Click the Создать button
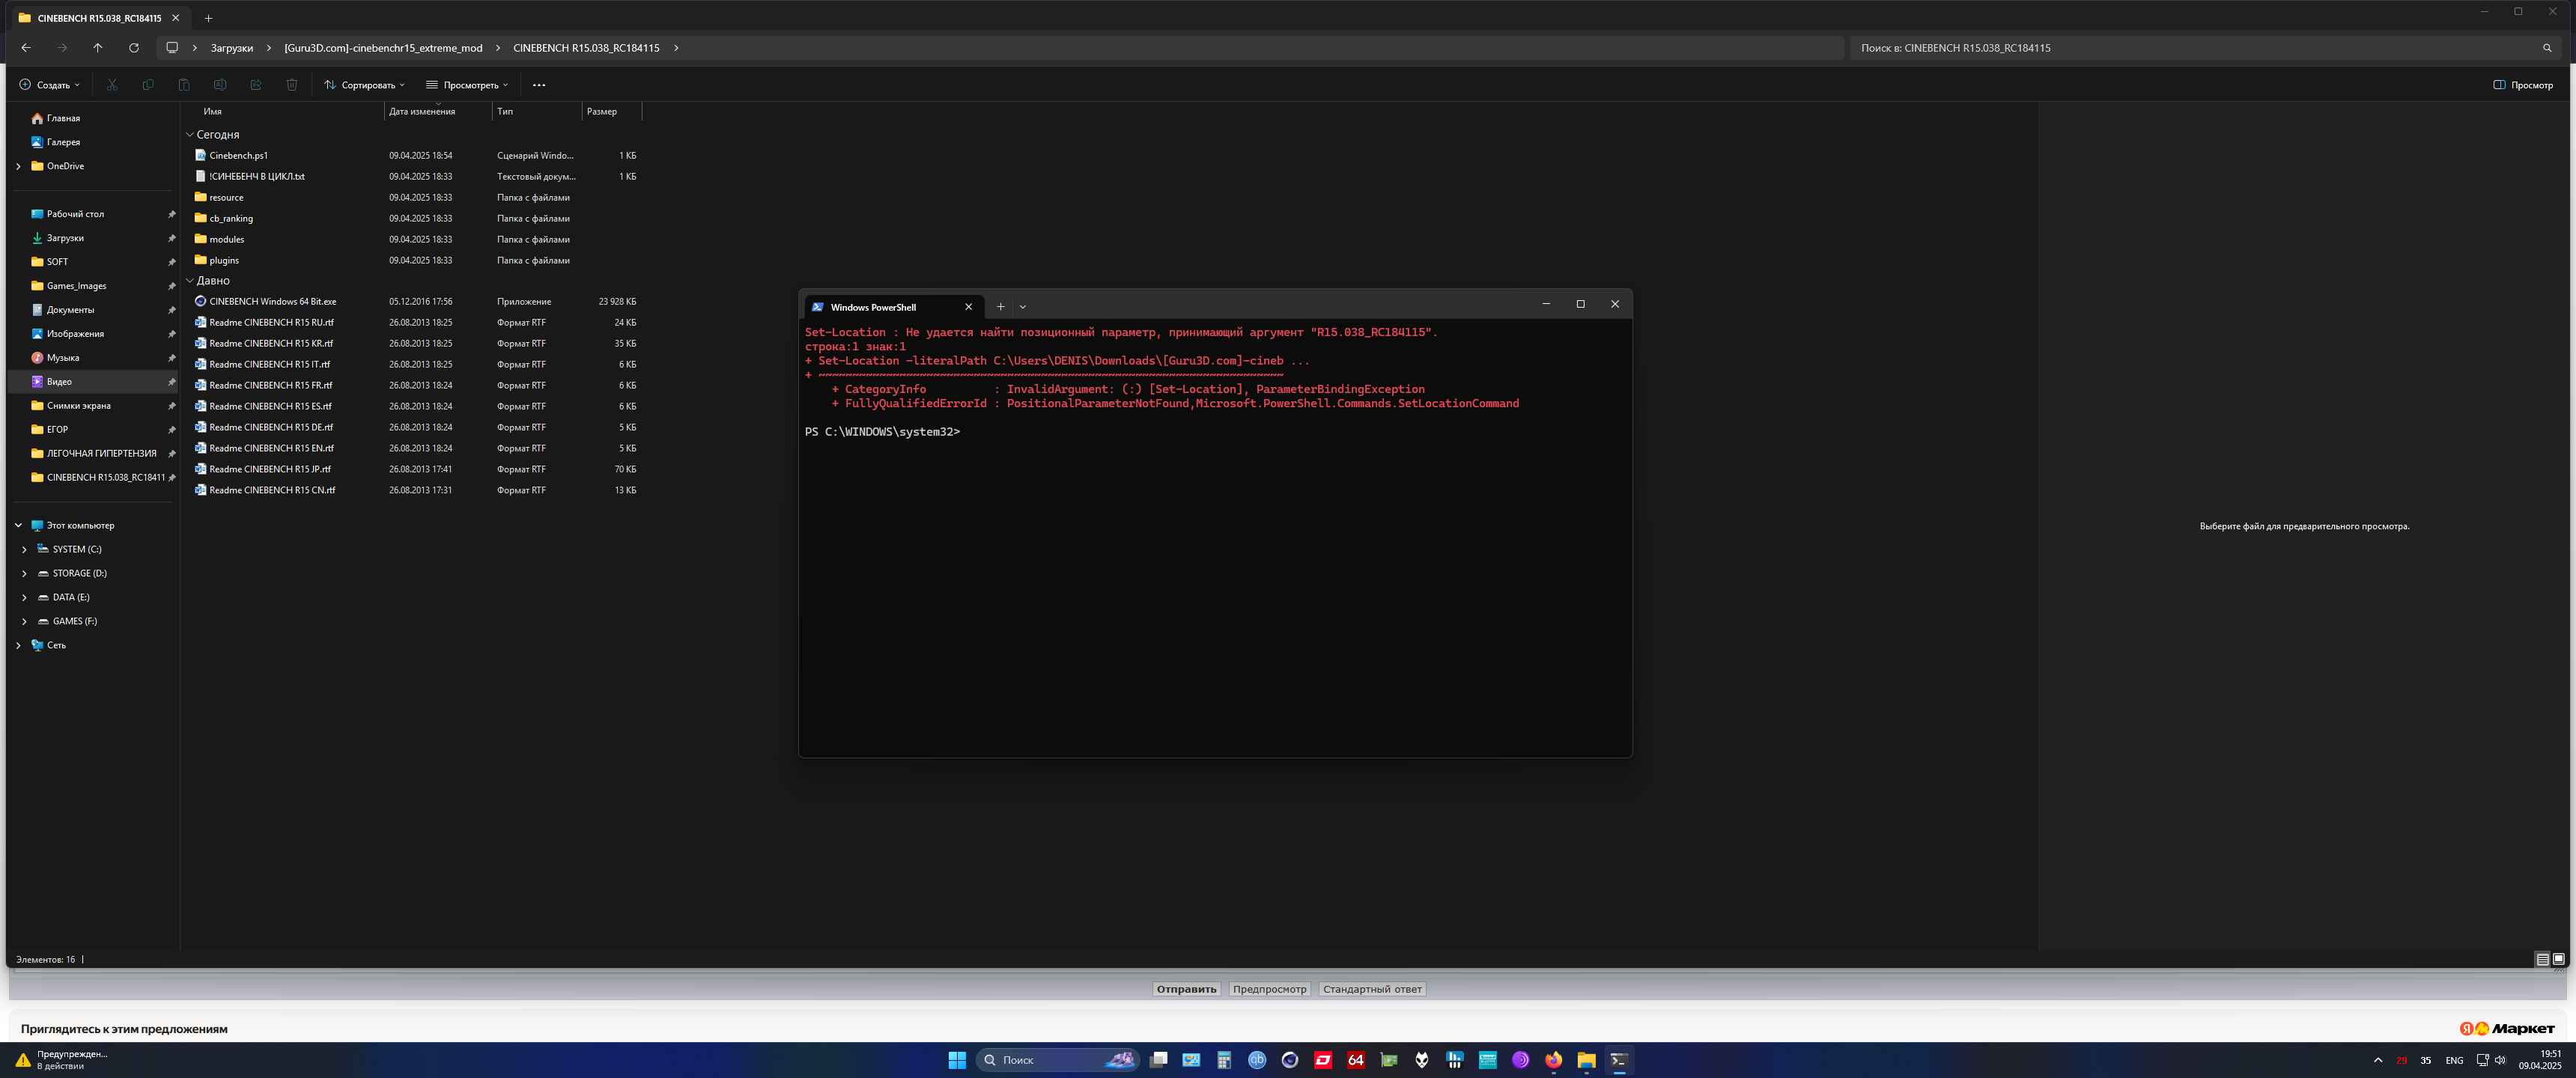This screenshot has height=1078, width=2576. [50, 85]
